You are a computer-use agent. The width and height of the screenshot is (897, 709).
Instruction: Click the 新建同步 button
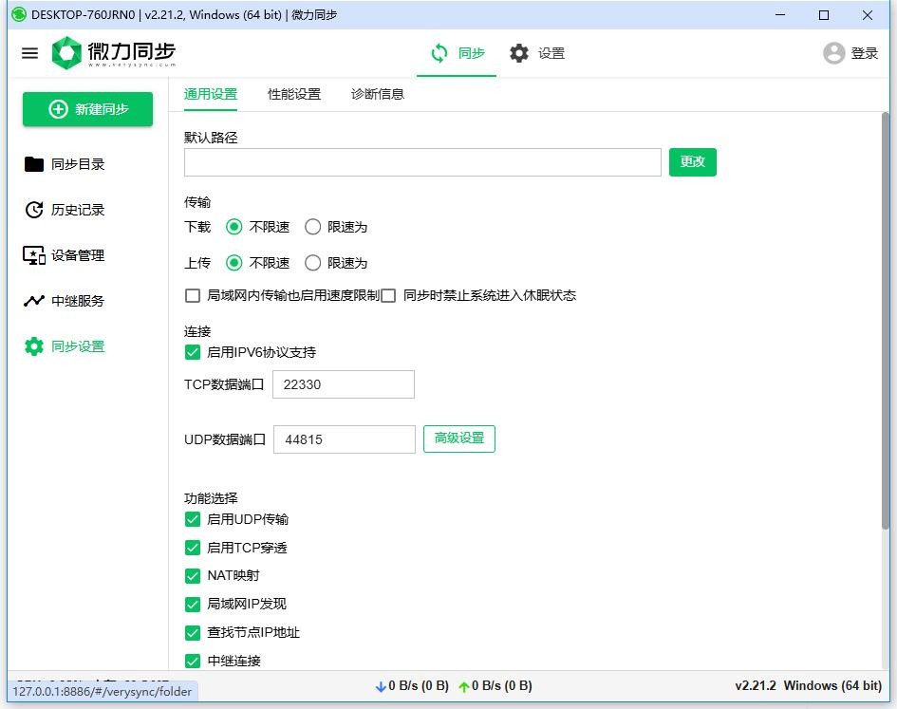pos(87,109)
